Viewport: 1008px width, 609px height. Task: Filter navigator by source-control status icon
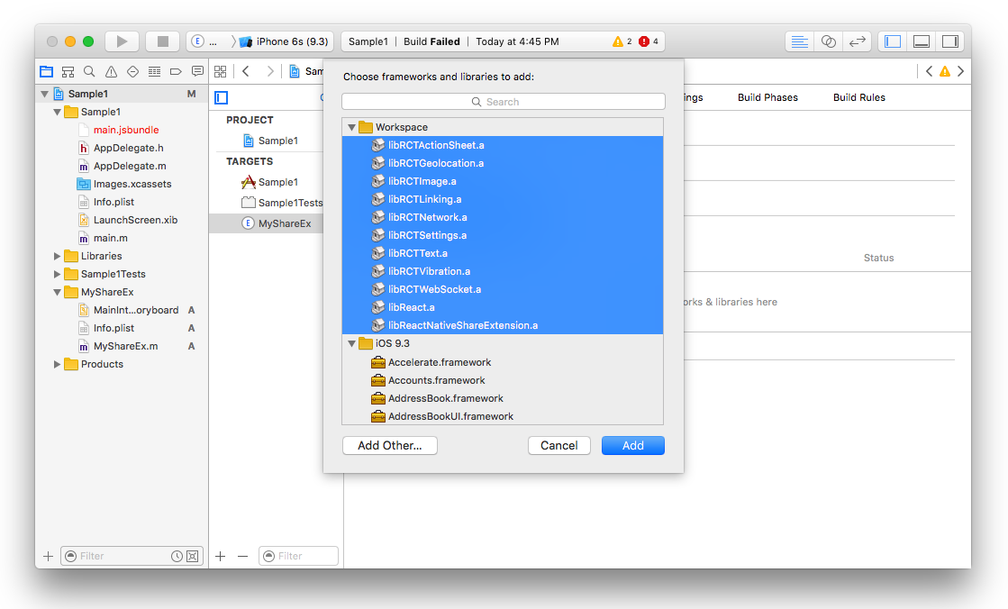click(x=192, y=556)
